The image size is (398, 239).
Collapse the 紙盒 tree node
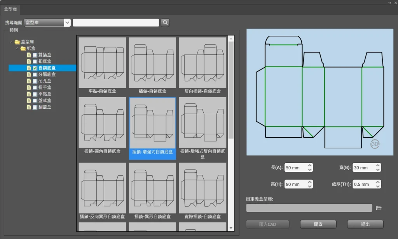17,49
